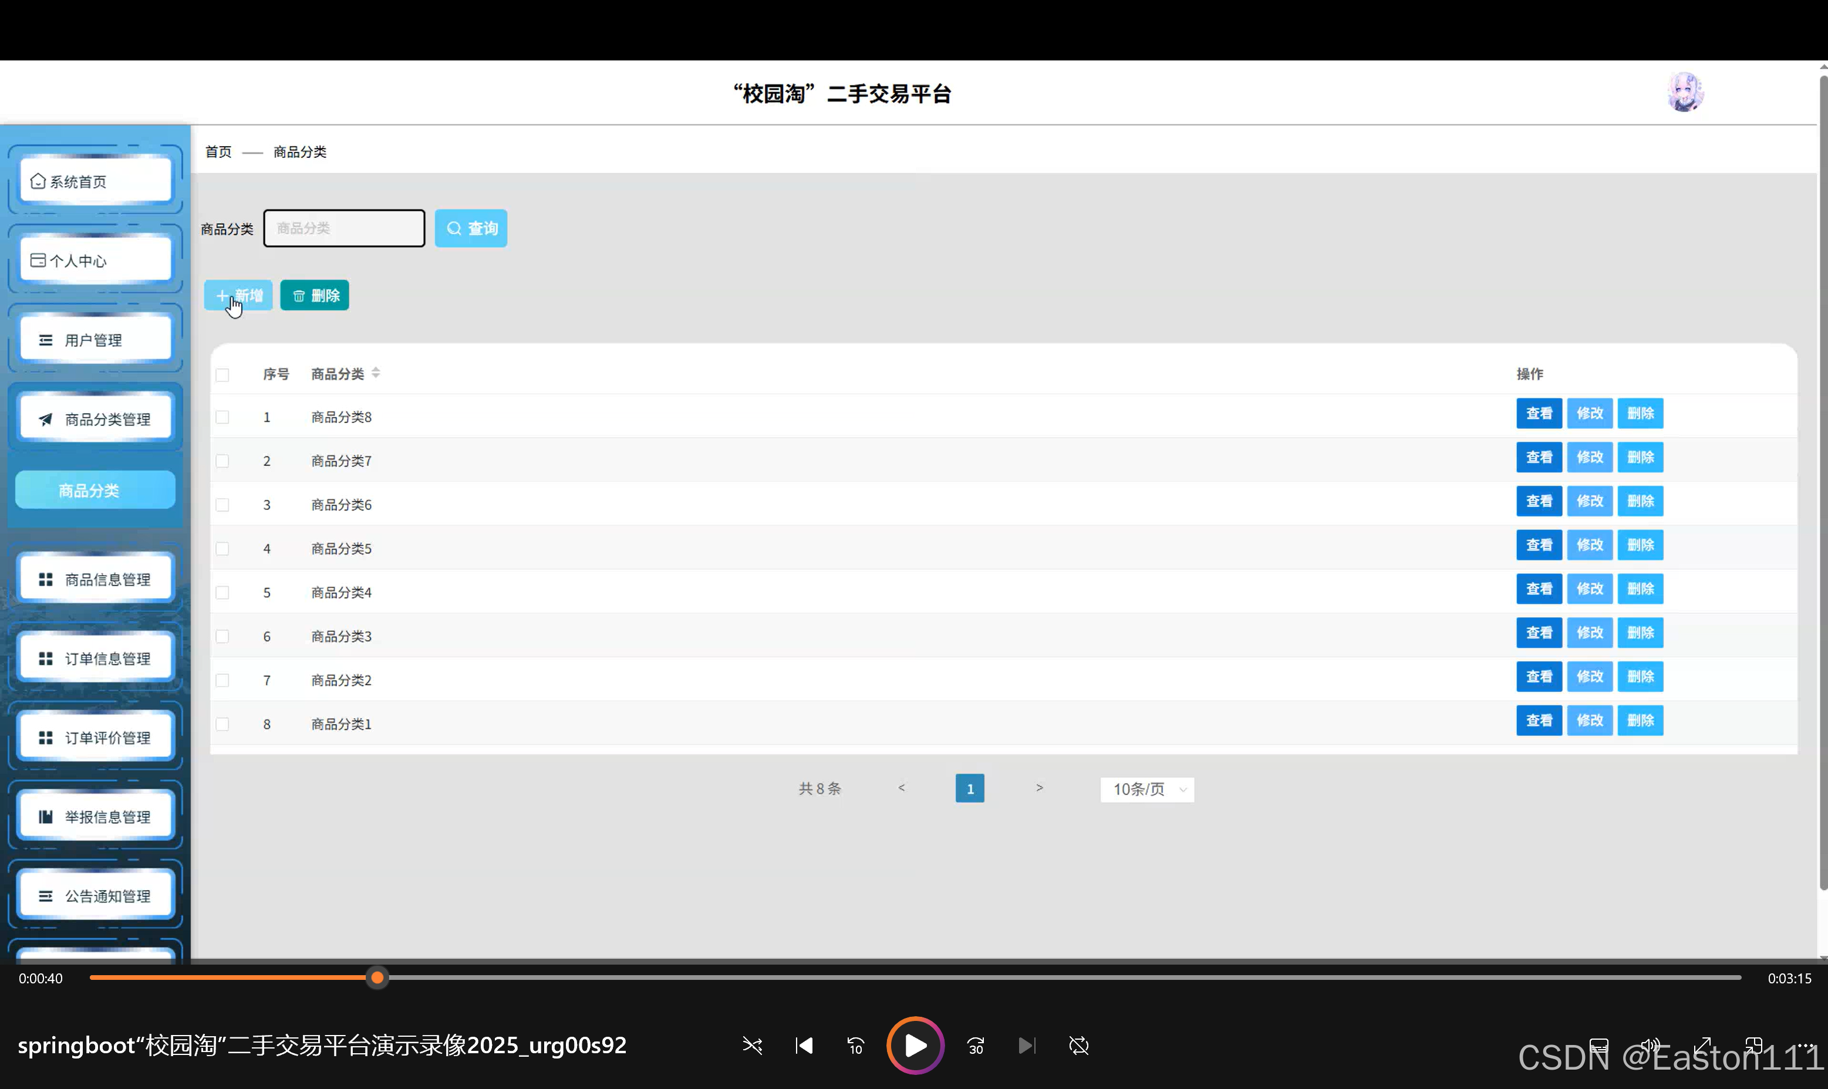
Task: Open the 10条/页 page size dropdown
Action: (1146, 789)
